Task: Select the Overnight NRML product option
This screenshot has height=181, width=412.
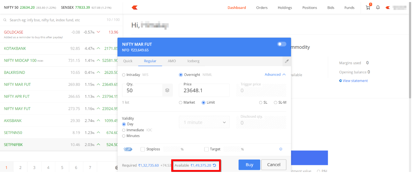Action: pyautogui.click(x=181, y=75)
